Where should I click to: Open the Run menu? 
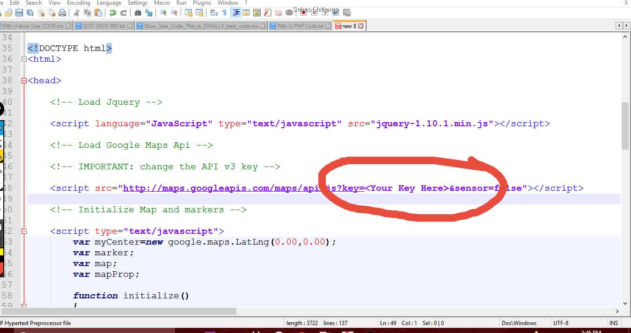pos(181,3)
